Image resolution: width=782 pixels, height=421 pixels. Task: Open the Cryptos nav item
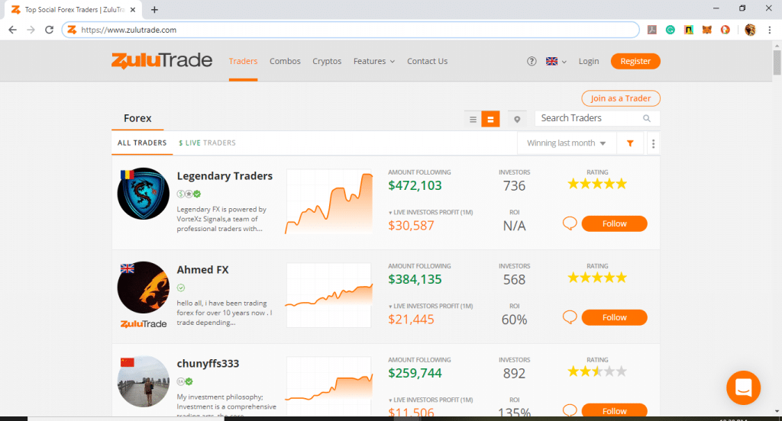point(327,61)
